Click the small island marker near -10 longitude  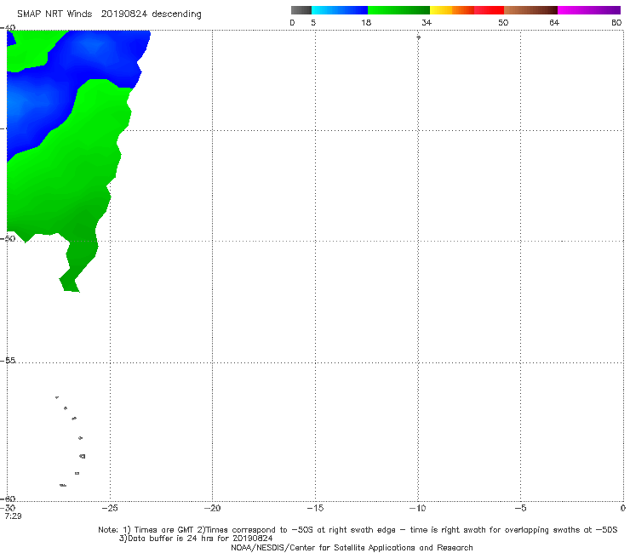[418, 37]
